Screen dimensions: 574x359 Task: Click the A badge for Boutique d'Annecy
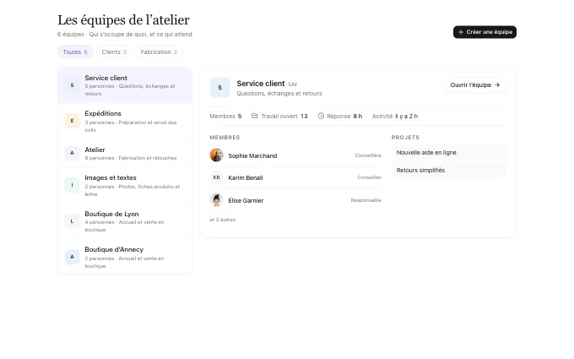point(72,257)
